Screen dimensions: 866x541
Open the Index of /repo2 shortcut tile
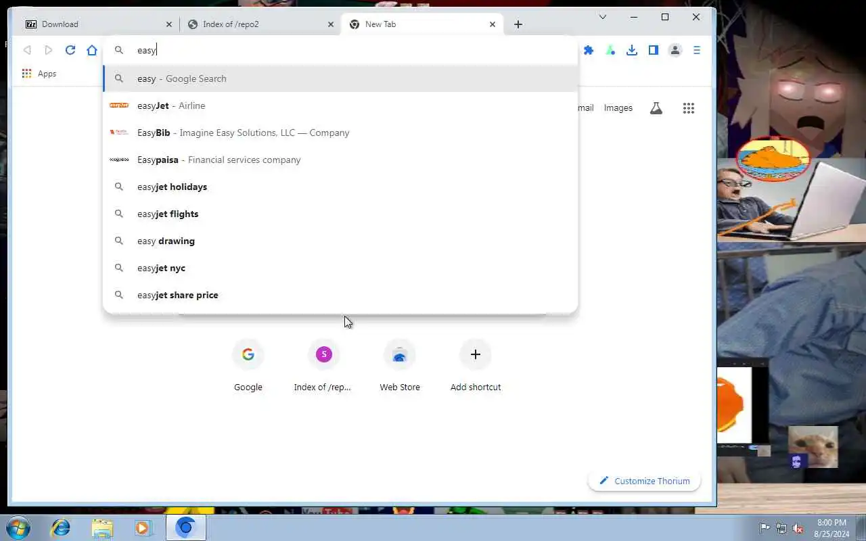(x=323, y=367)
